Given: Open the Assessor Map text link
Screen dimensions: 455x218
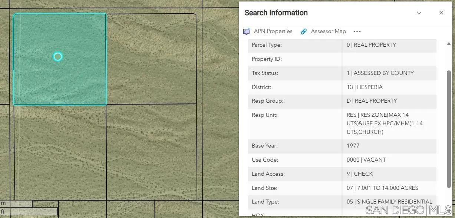Looking at the screenshot, I should [328, 32].
